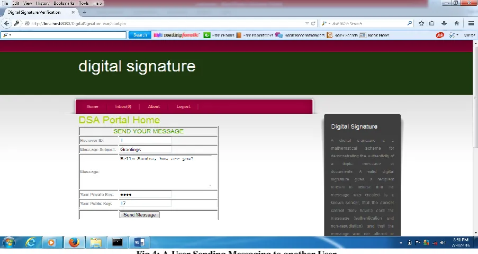This screenshot has height=254, width=478.
Task: Click in the Ask Web Search field
Action: point(367,23)
